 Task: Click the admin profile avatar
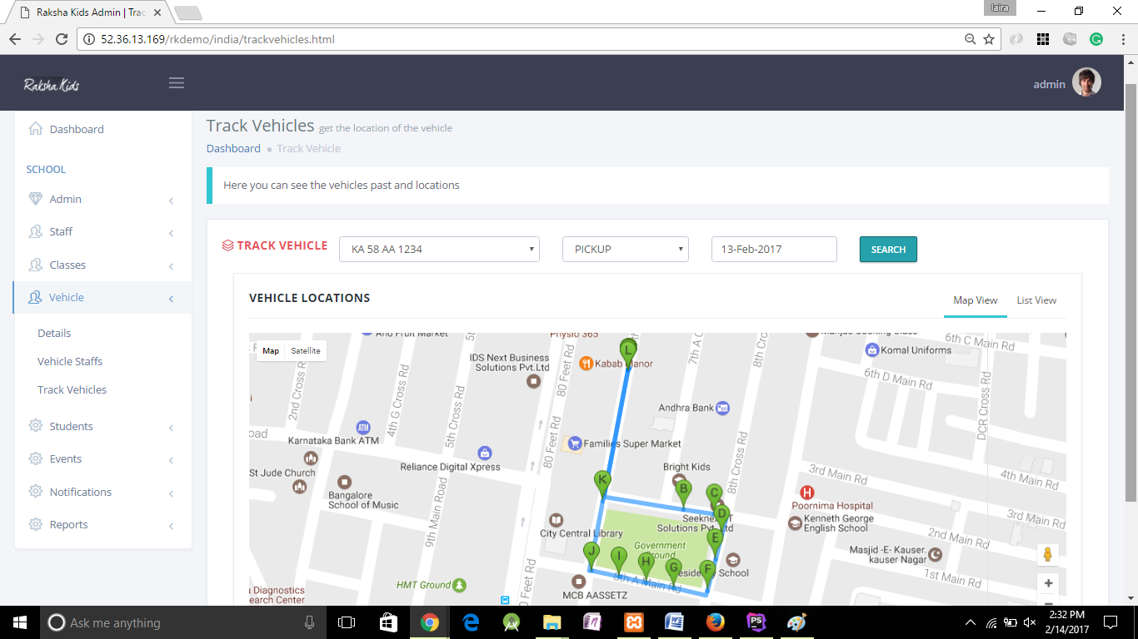point(1086,83)
